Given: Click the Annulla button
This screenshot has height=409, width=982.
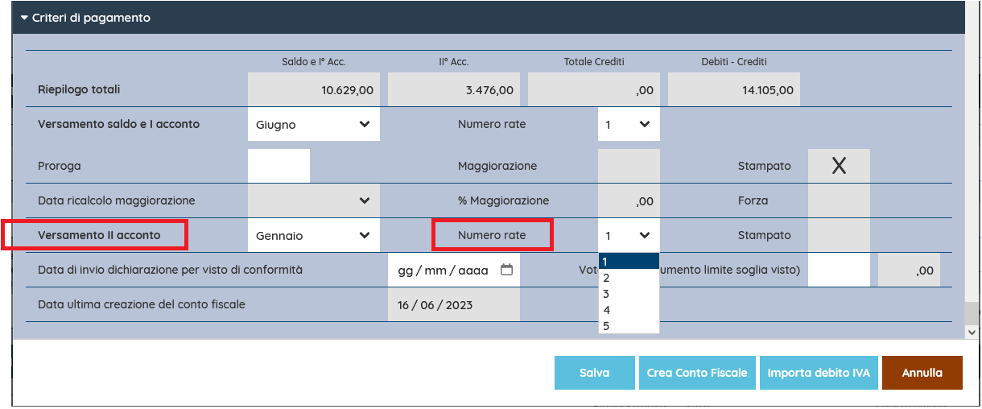Looking at the screenshot, I should point(922,373).
